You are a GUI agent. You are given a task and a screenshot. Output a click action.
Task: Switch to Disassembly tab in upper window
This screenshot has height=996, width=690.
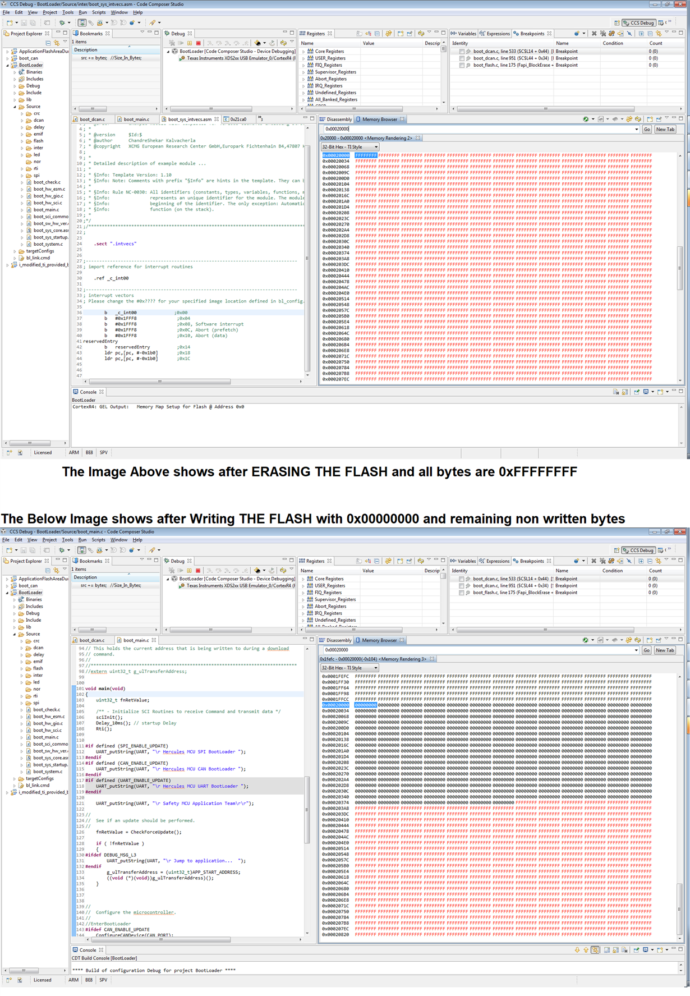336,120
